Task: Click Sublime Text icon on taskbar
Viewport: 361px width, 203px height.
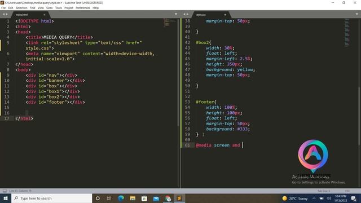Action: (x=179, y=198)
